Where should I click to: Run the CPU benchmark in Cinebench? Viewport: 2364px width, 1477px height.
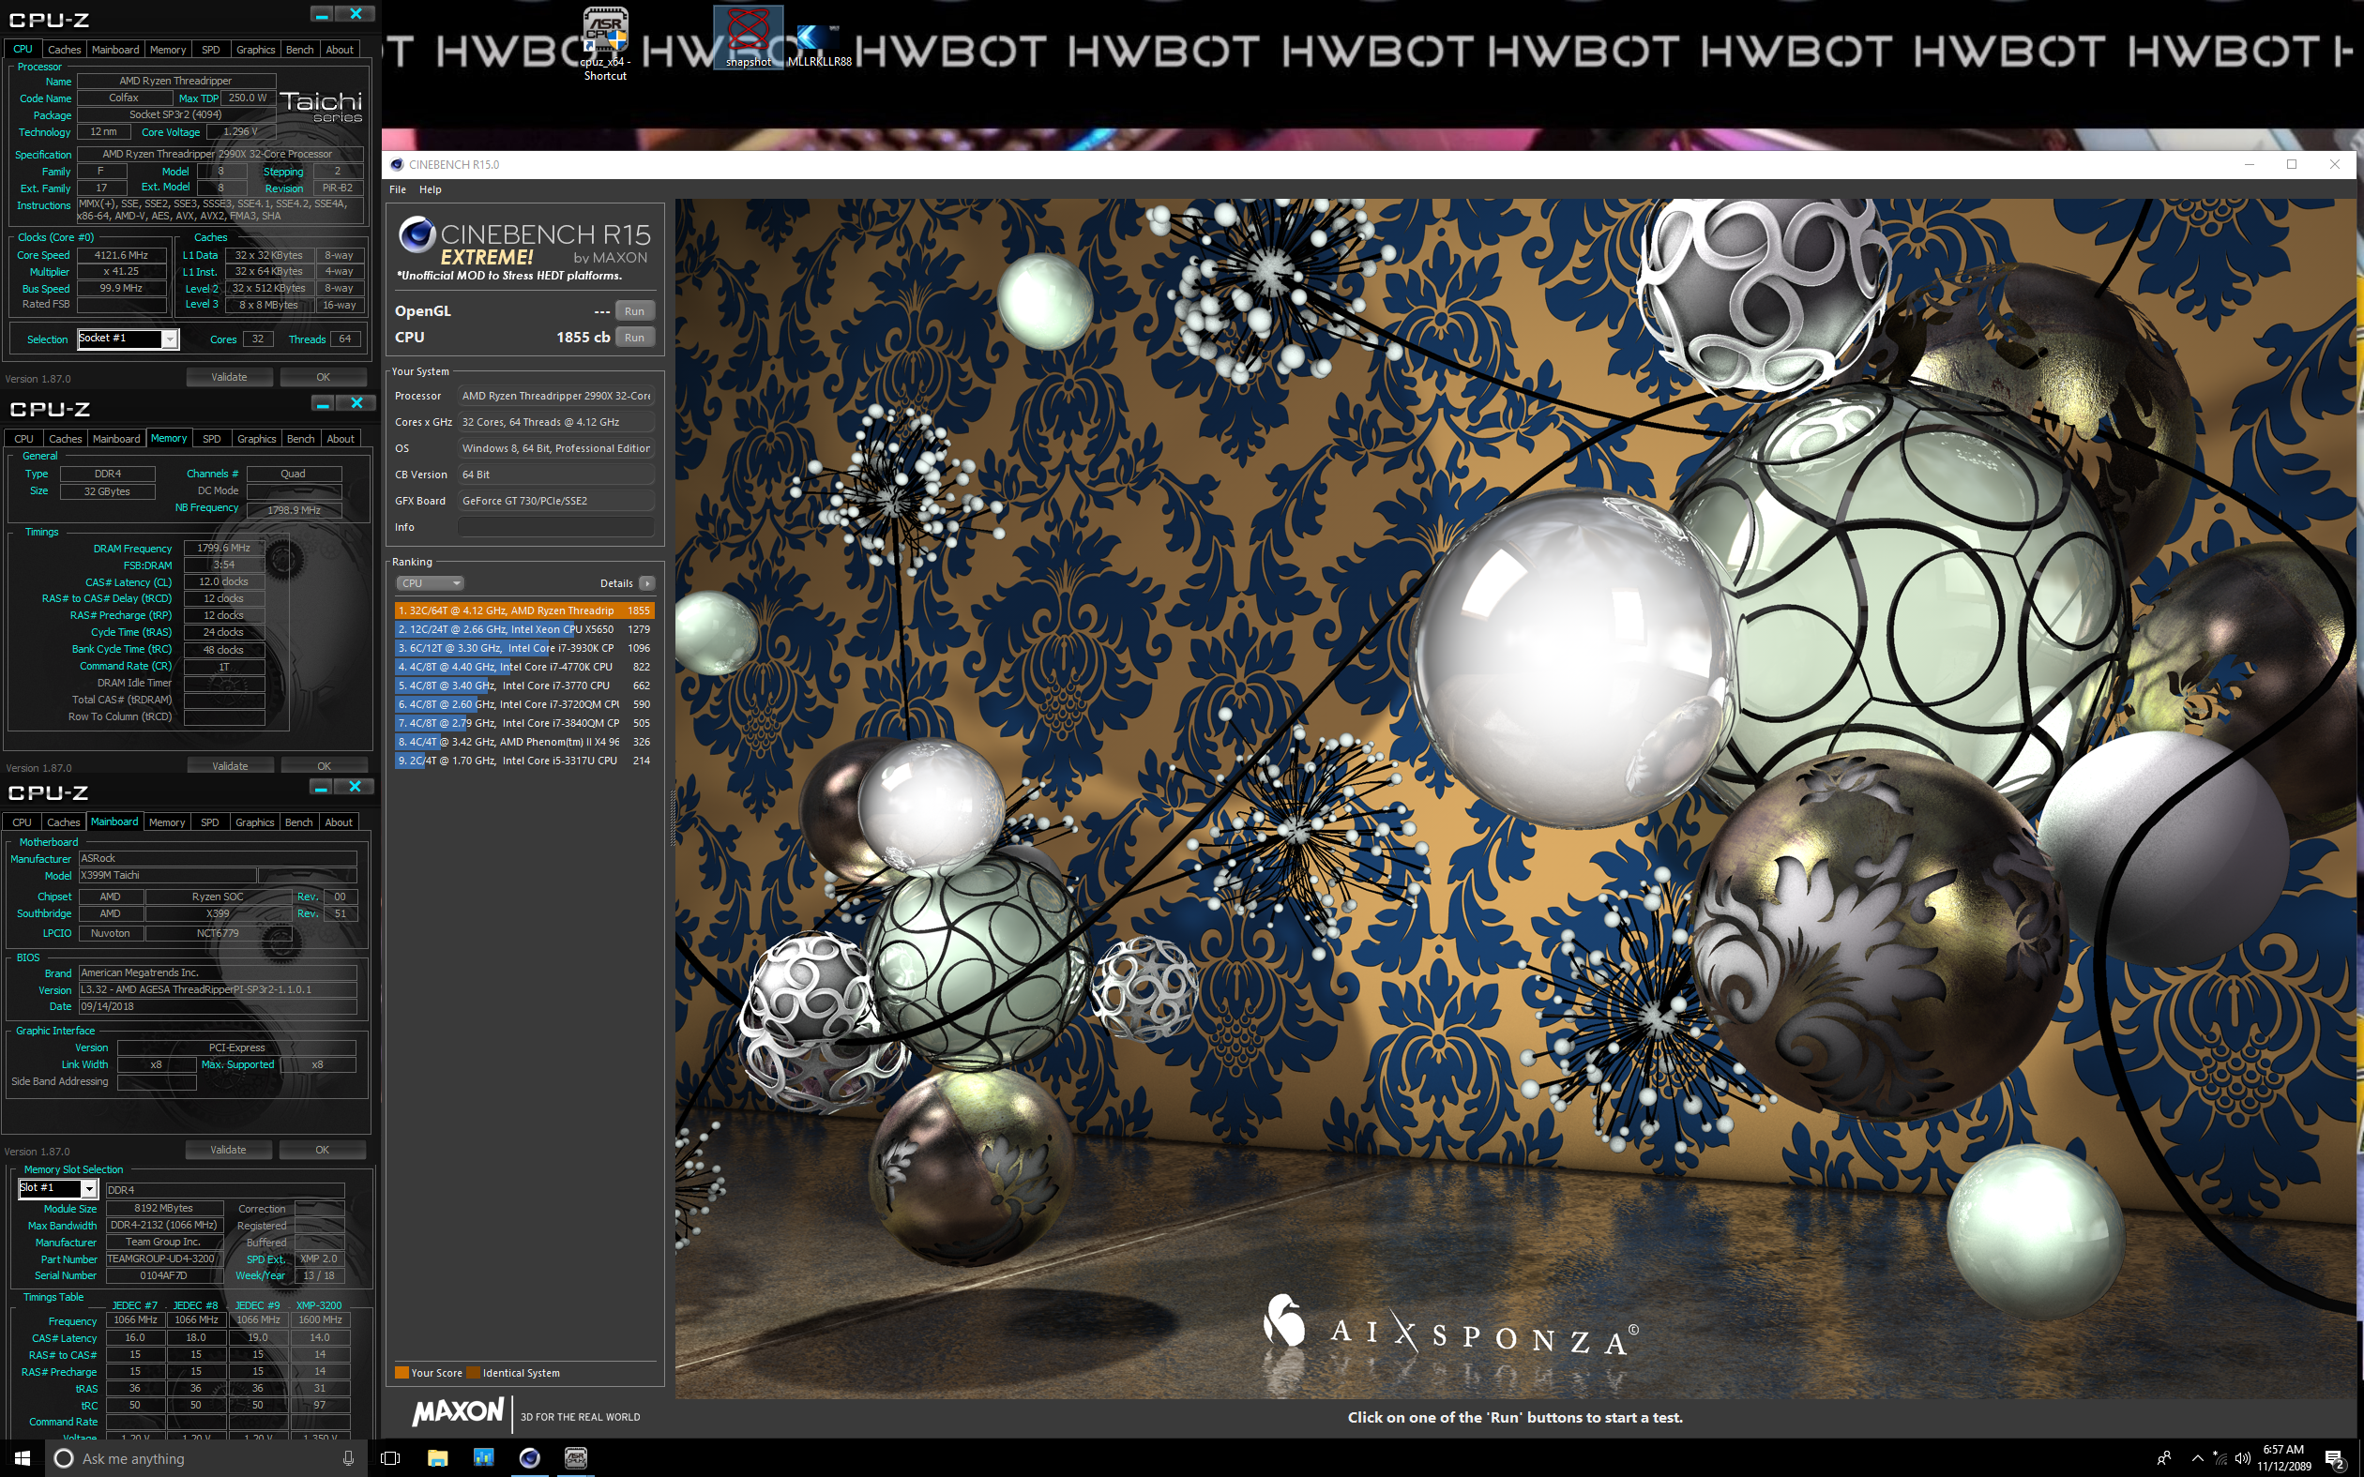[634, 337]
